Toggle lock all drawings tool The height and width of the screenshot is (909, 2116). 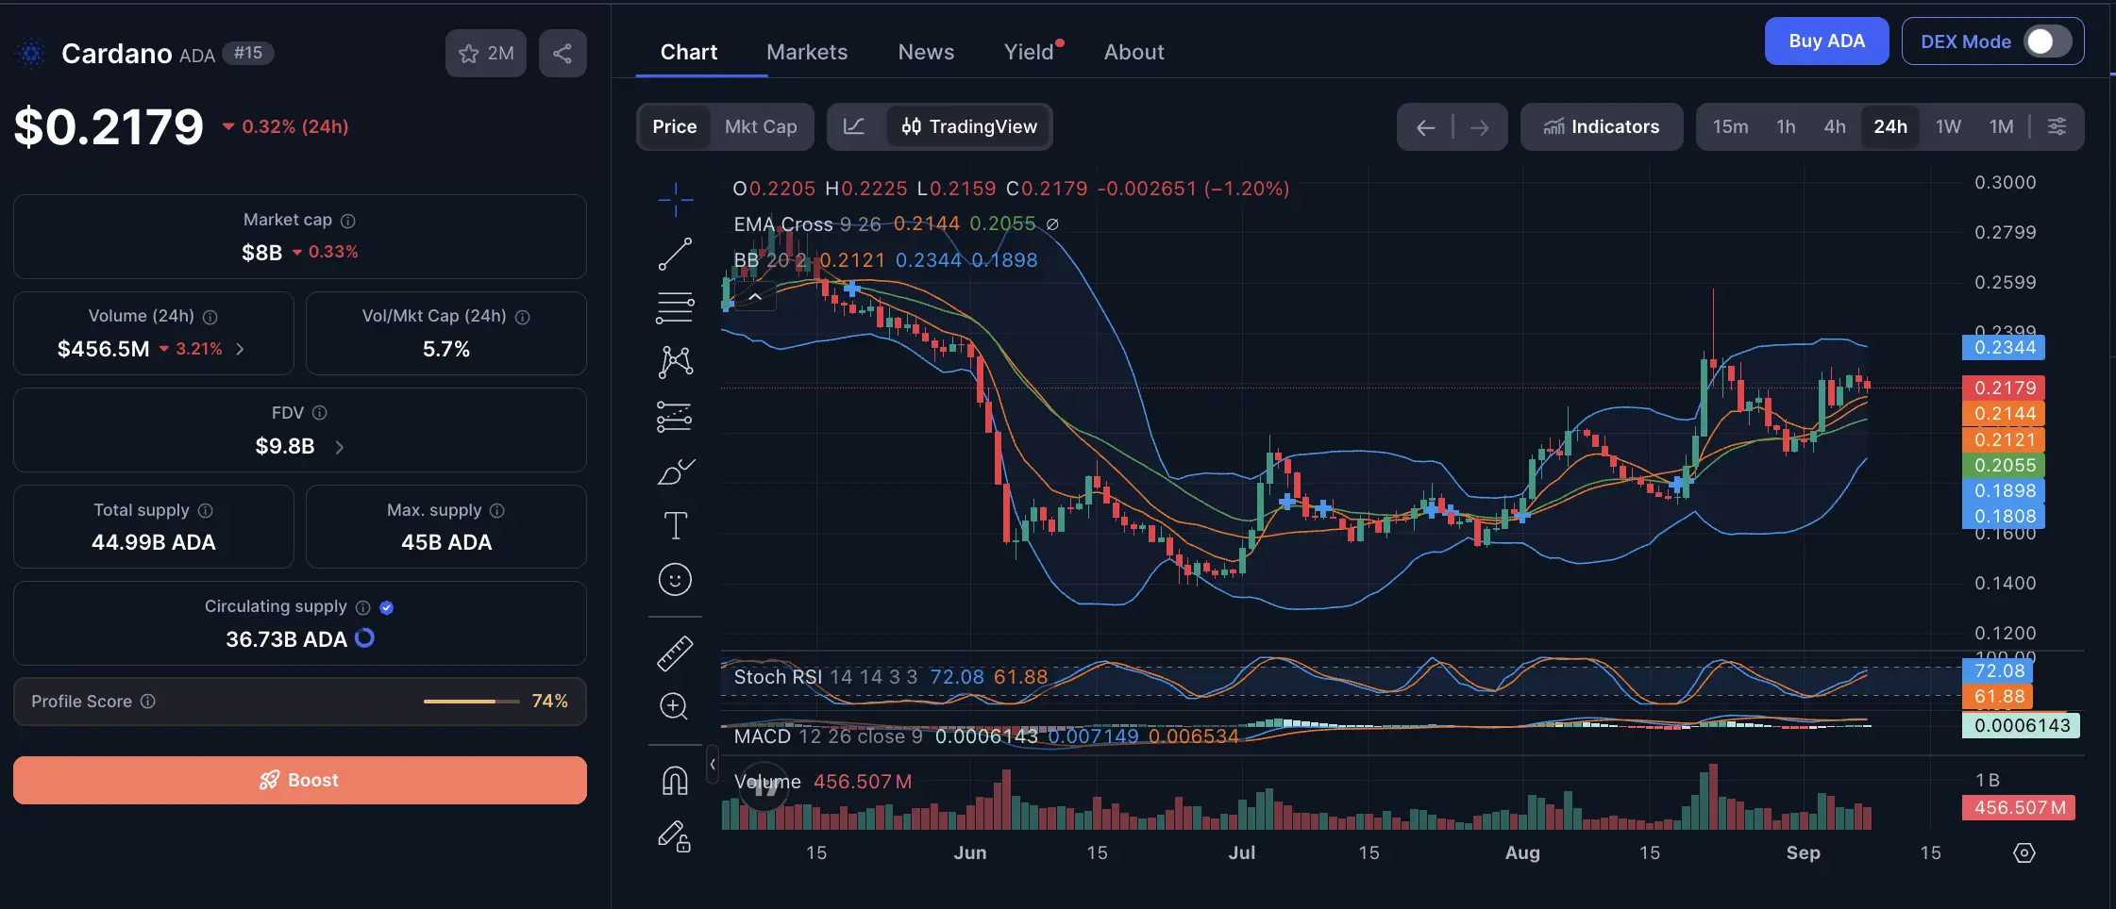pos(674,835)
